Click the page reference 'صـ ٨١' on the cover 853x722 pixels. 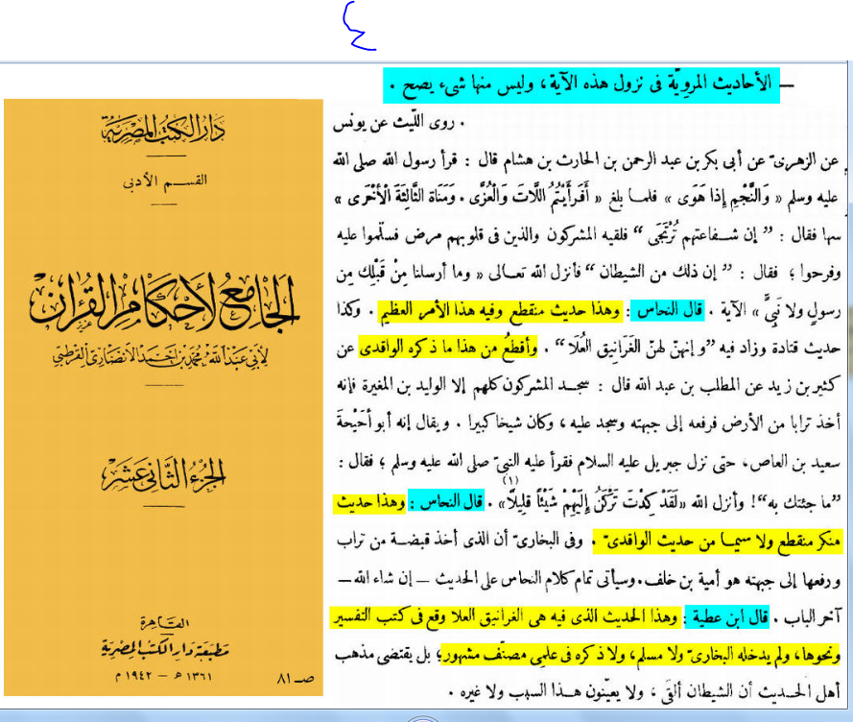[x=296, y=678]
